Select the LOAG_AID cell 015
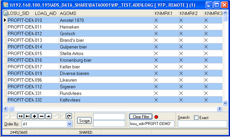This screenshot has height=137, width=230. pos(47,53)
